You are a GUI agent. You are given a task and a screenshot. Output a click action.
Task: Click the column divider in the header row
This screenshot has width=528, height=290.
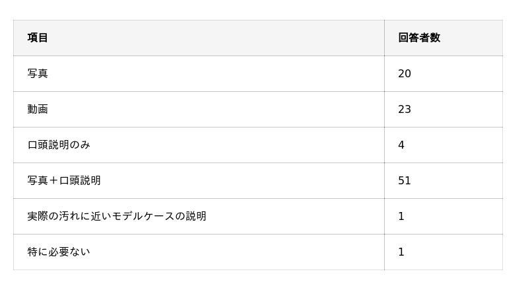click(384, 38)
